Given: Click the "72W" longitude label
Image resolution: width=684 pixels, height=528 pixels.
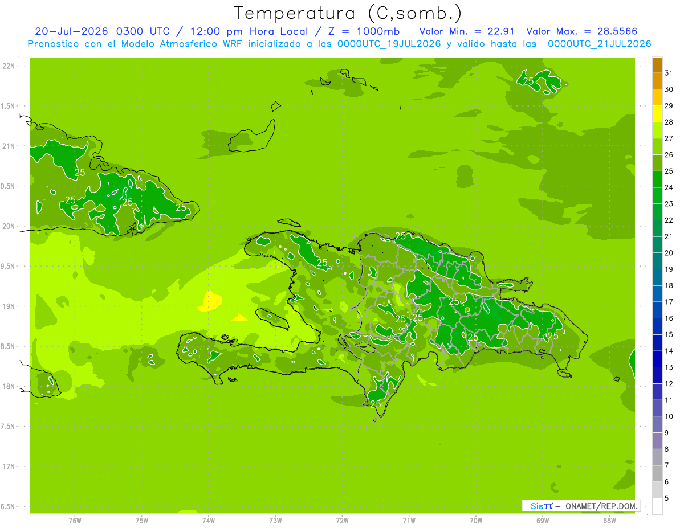Looking at the screenshot, I should (x=342, y=521).
